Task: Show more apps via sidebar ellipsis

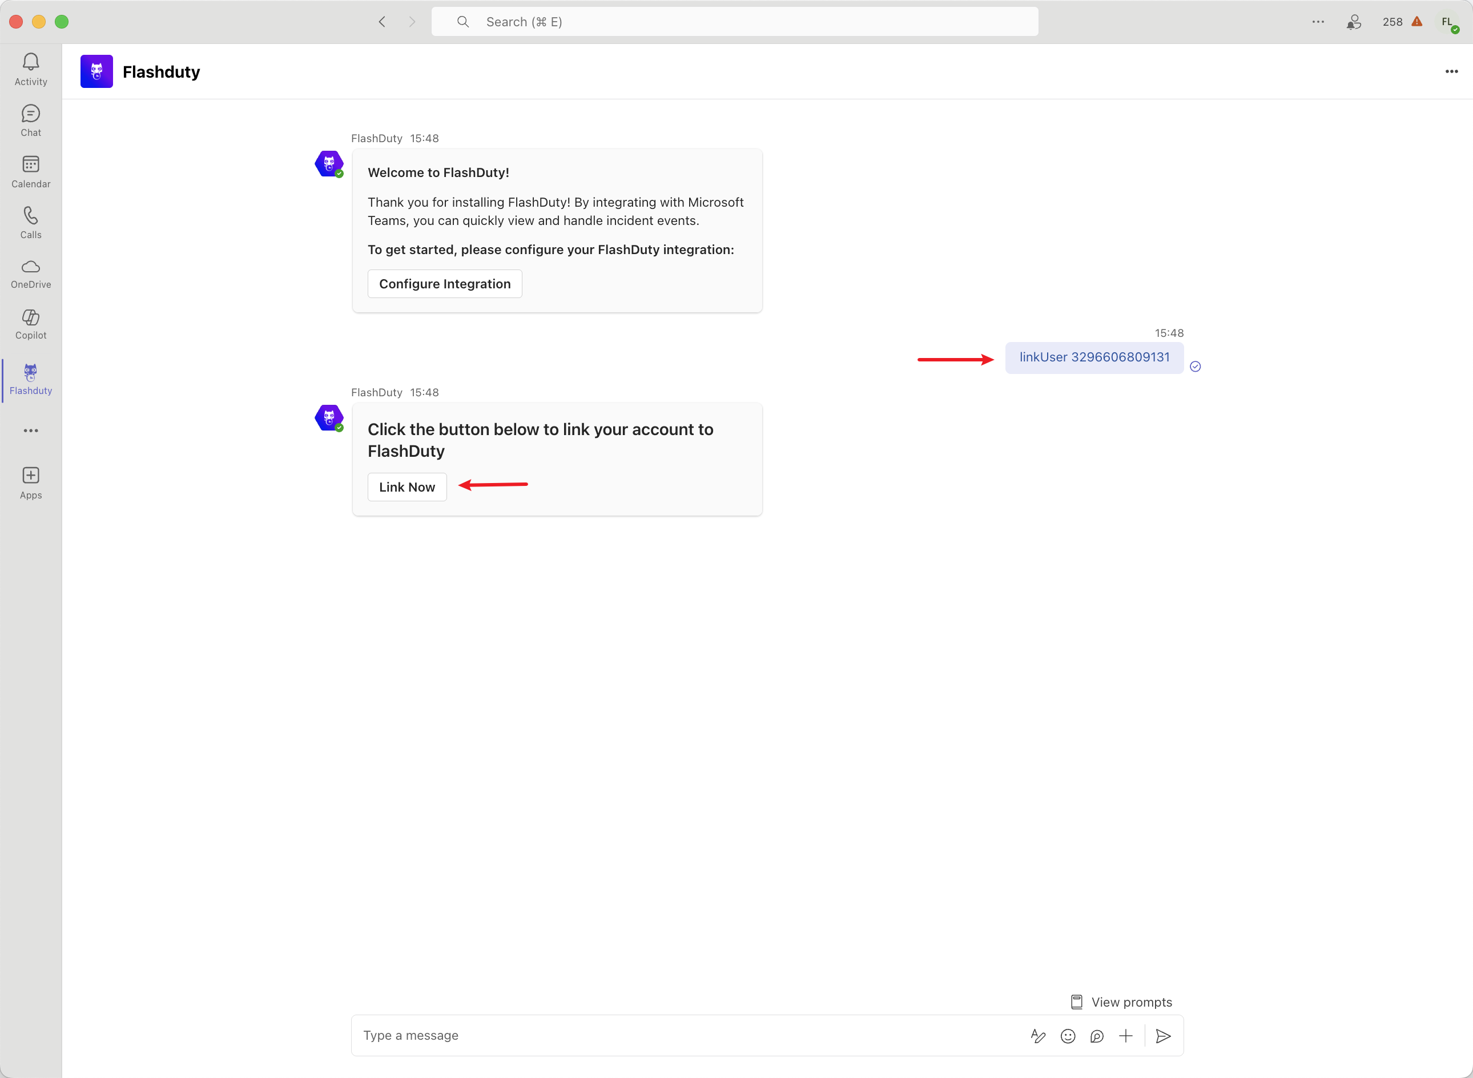Action: click(31, 431)
